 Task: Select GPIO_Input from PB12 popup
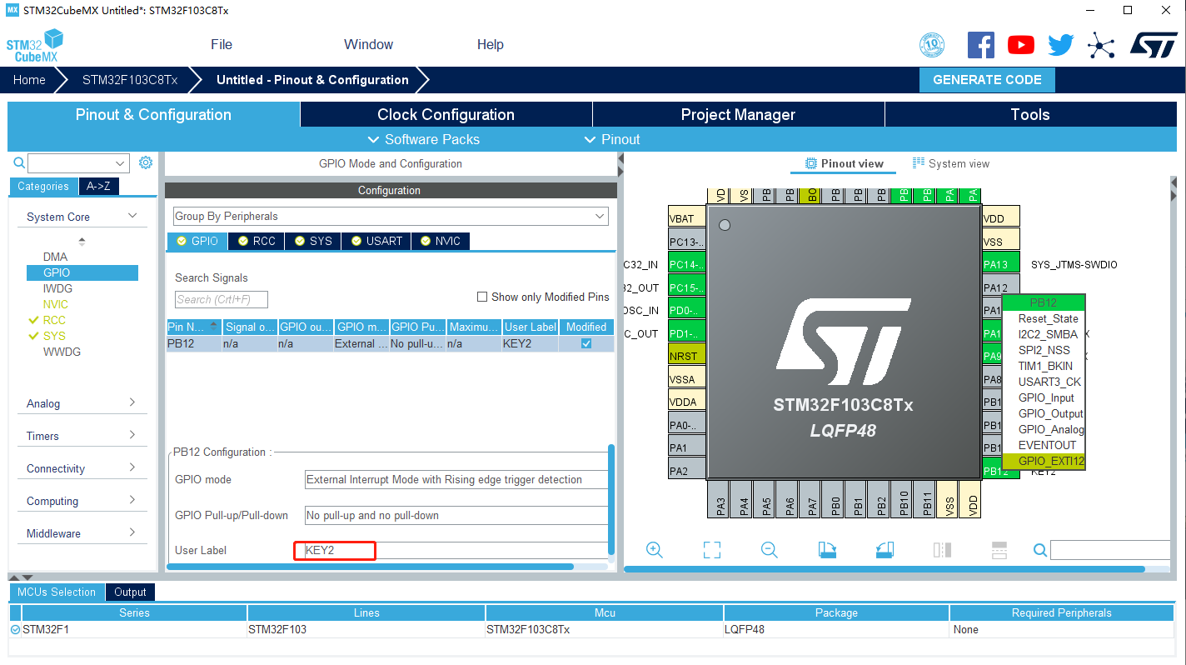tap(1046, 397)
